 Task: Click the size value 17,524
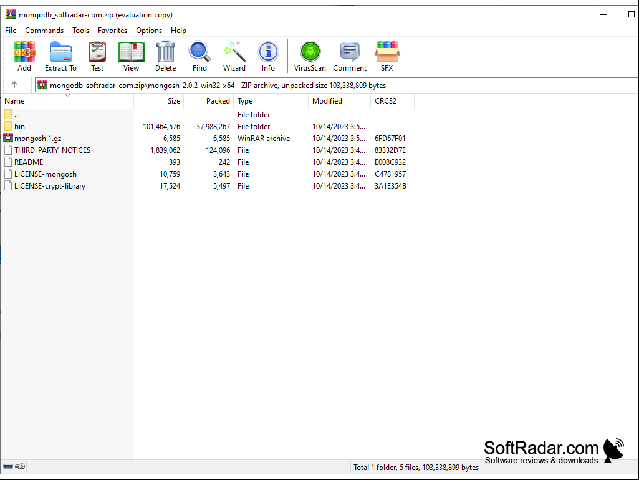pos(170,186)
